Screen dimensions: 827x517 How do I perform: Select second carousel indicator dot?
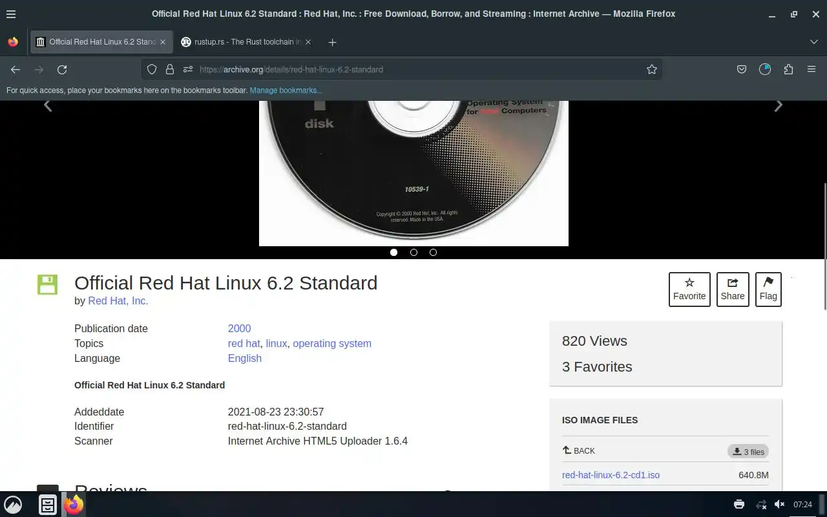pos(413,252)
